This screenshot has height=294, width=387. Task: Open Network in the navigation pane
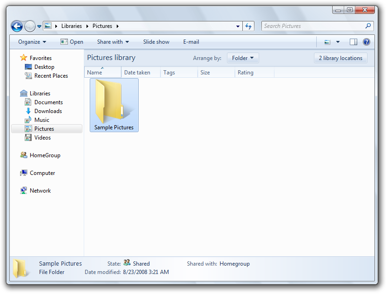pos(40,191)
